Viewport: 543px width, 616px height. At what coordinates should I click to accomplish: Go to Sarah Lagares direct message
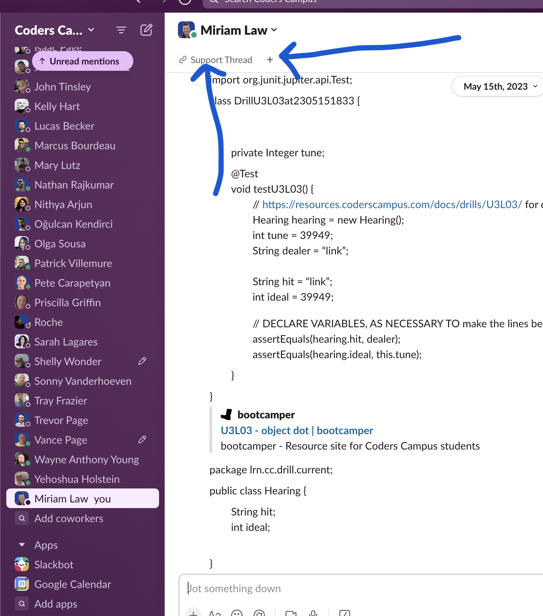pos(83,342)
